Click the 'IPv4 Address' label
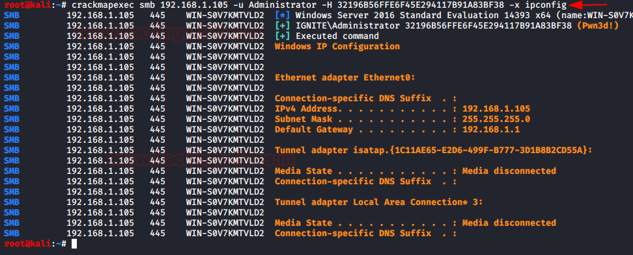Image resolution: width=633 pixels, height=255 pixels. click(305, 108)
